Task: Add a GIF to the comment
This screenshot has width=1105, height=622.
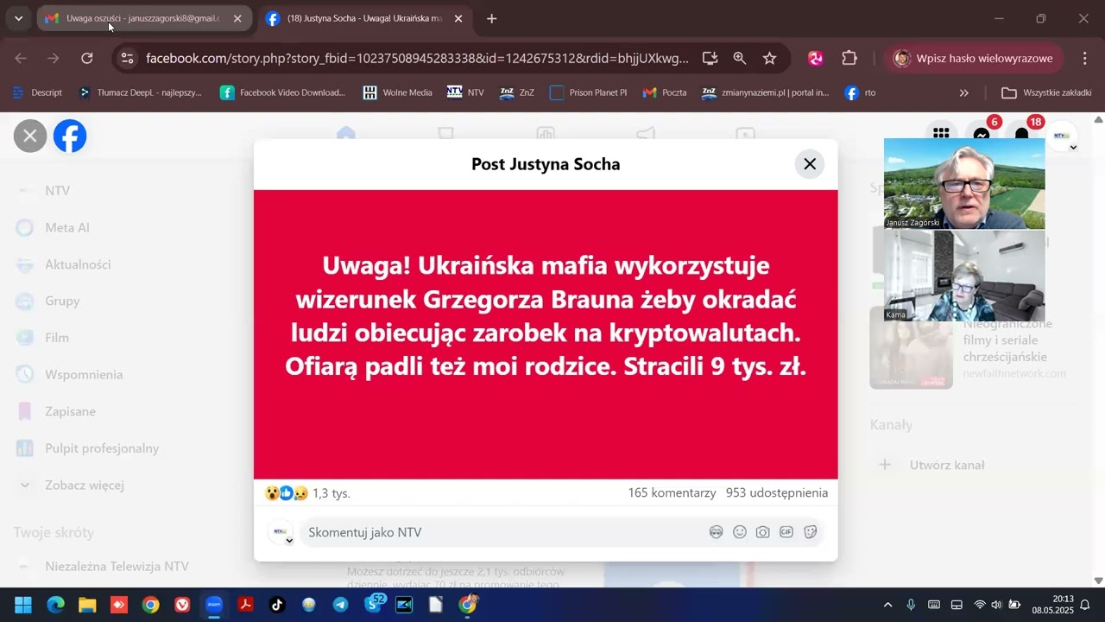Action: coord(786,532)
